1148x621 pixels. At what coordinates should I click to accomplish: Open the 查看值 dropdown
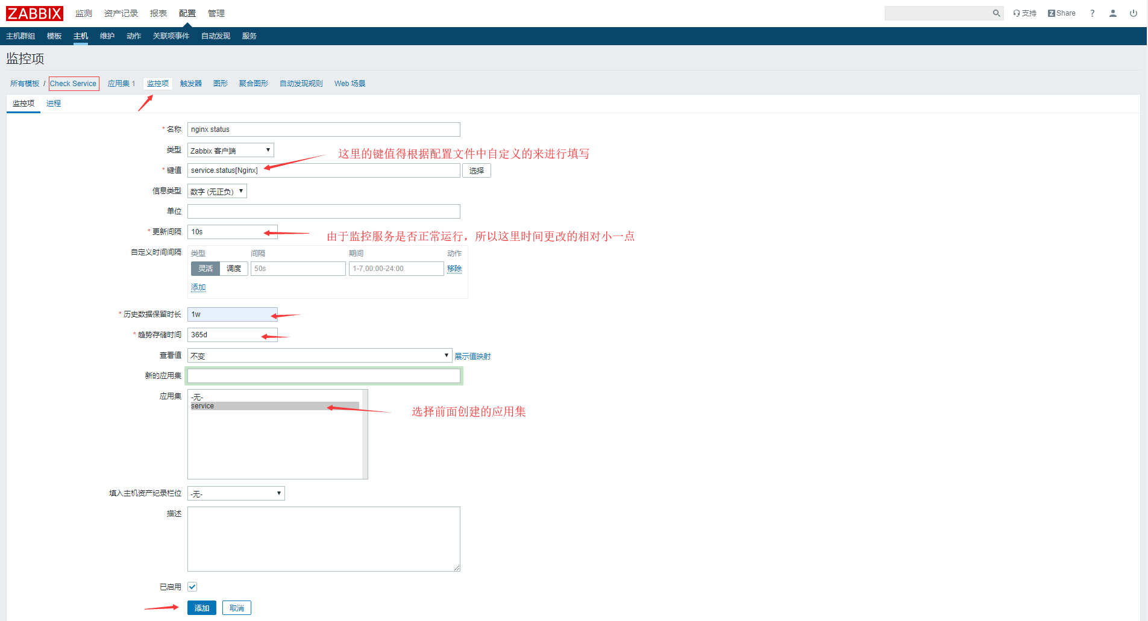tap(319, 356)
